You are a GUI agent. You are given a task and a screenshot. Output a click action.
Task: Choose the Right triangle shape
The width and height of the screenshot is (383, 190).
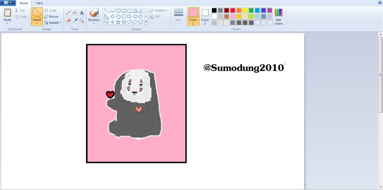point(107,16)
